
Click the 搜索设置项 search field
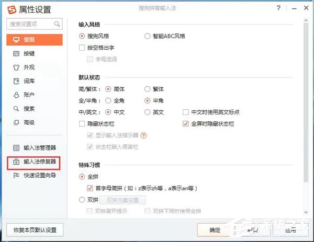click(35, 24)
